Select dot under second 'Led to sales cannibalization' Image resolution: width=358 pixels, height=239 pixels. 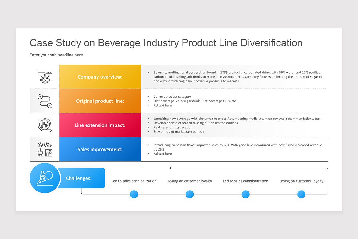246,194
